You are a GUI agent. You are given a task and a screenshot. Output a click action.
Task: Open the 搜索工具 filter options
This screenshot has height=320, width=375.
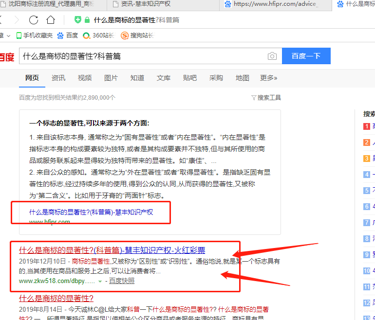(x=266, y=97)
